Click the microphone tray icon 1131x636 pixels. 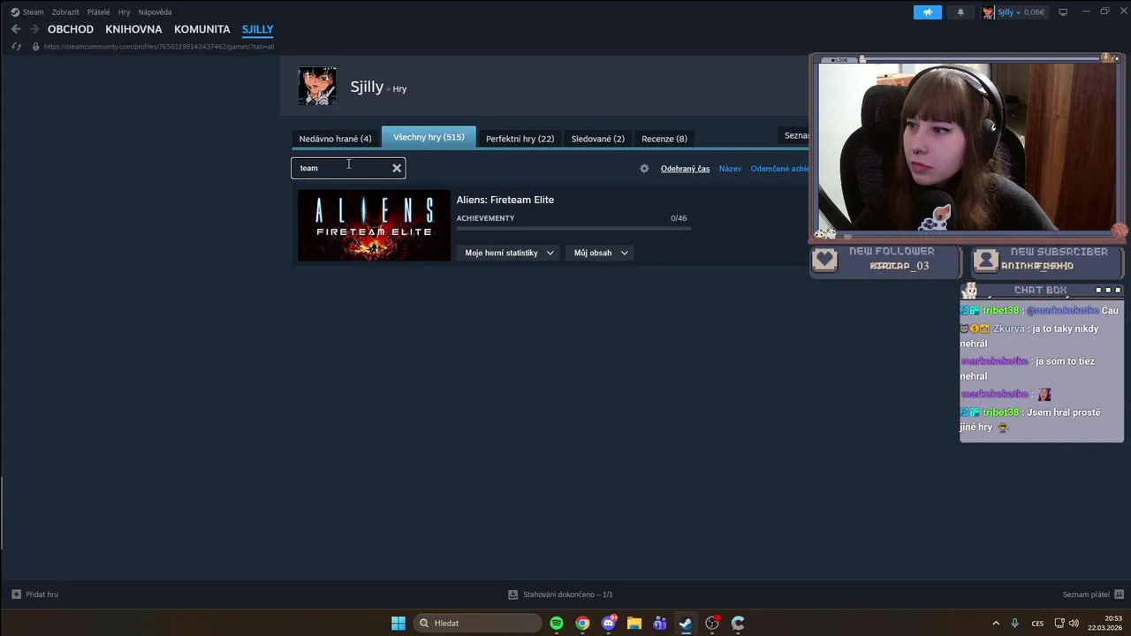pyautogui.click(x=1014, y=623)
